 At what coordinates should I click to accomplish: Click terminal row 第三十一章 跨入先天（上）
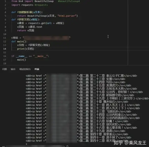[83, 105]
